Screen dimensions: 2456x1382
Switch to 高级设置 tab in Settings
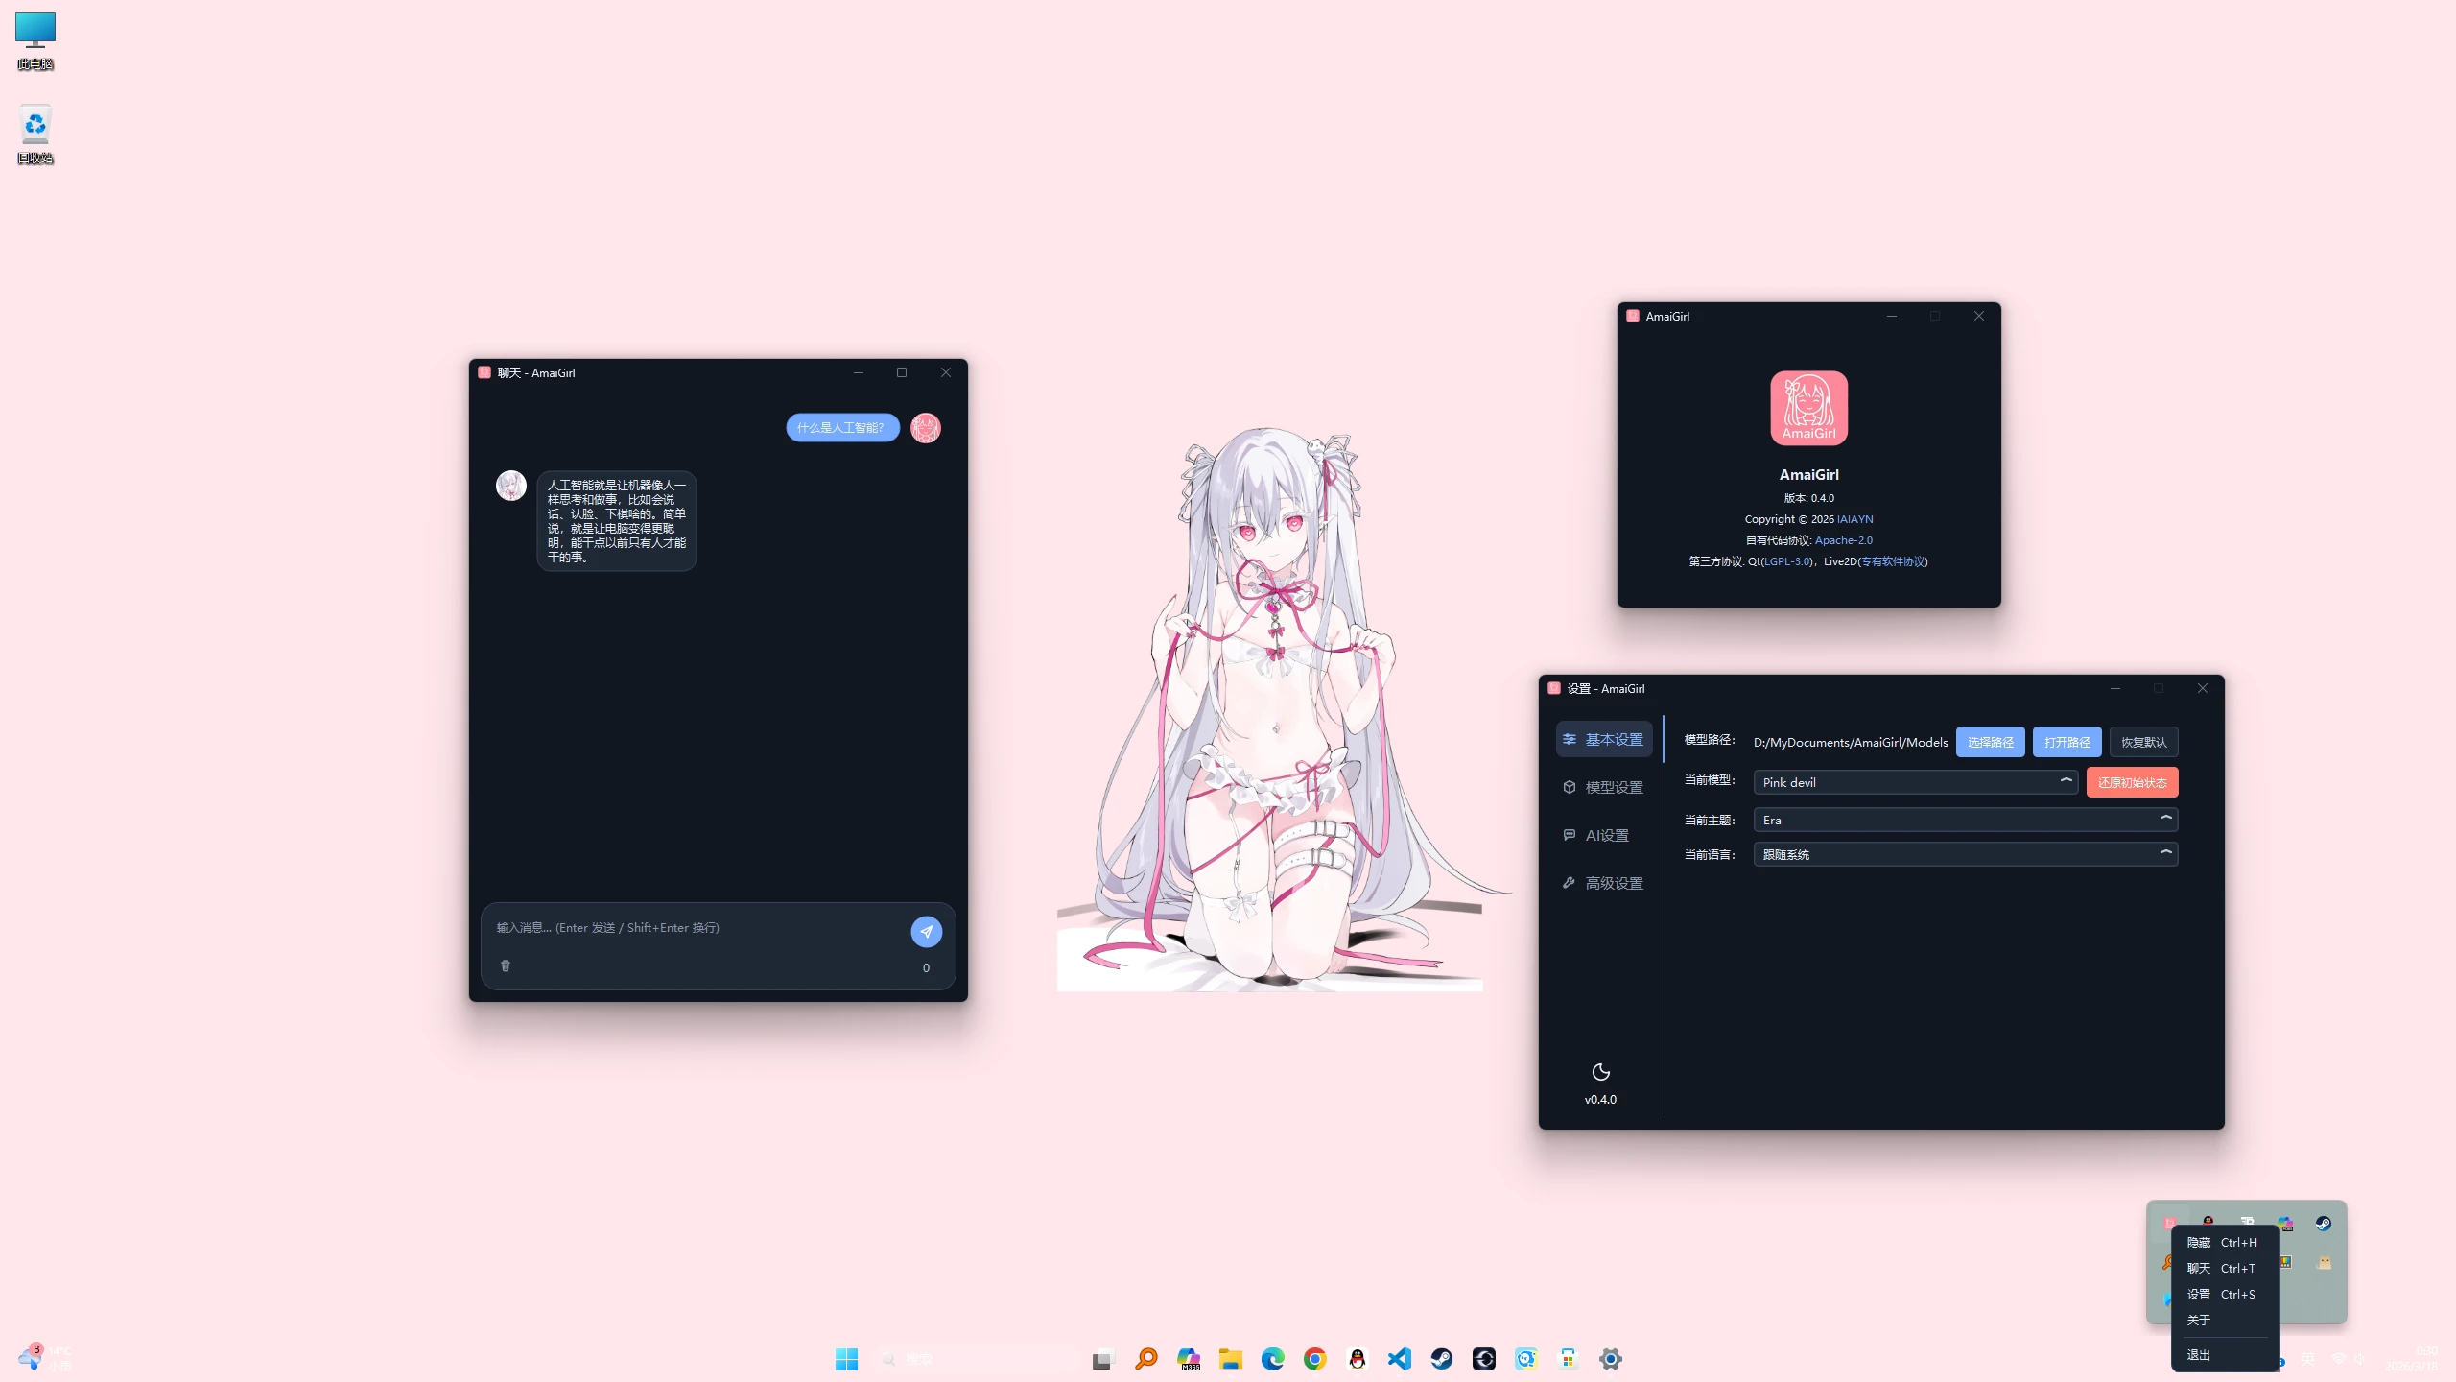(1604, 883)
